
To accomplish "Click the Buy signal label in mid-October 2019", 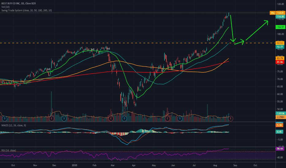I will tap(25, 83).
